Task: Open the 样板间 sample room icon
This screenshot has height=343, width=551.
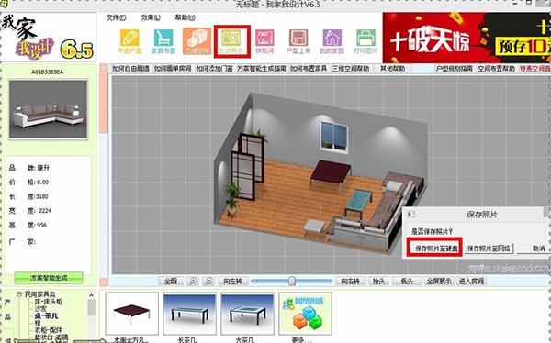Action: point(264,41)
